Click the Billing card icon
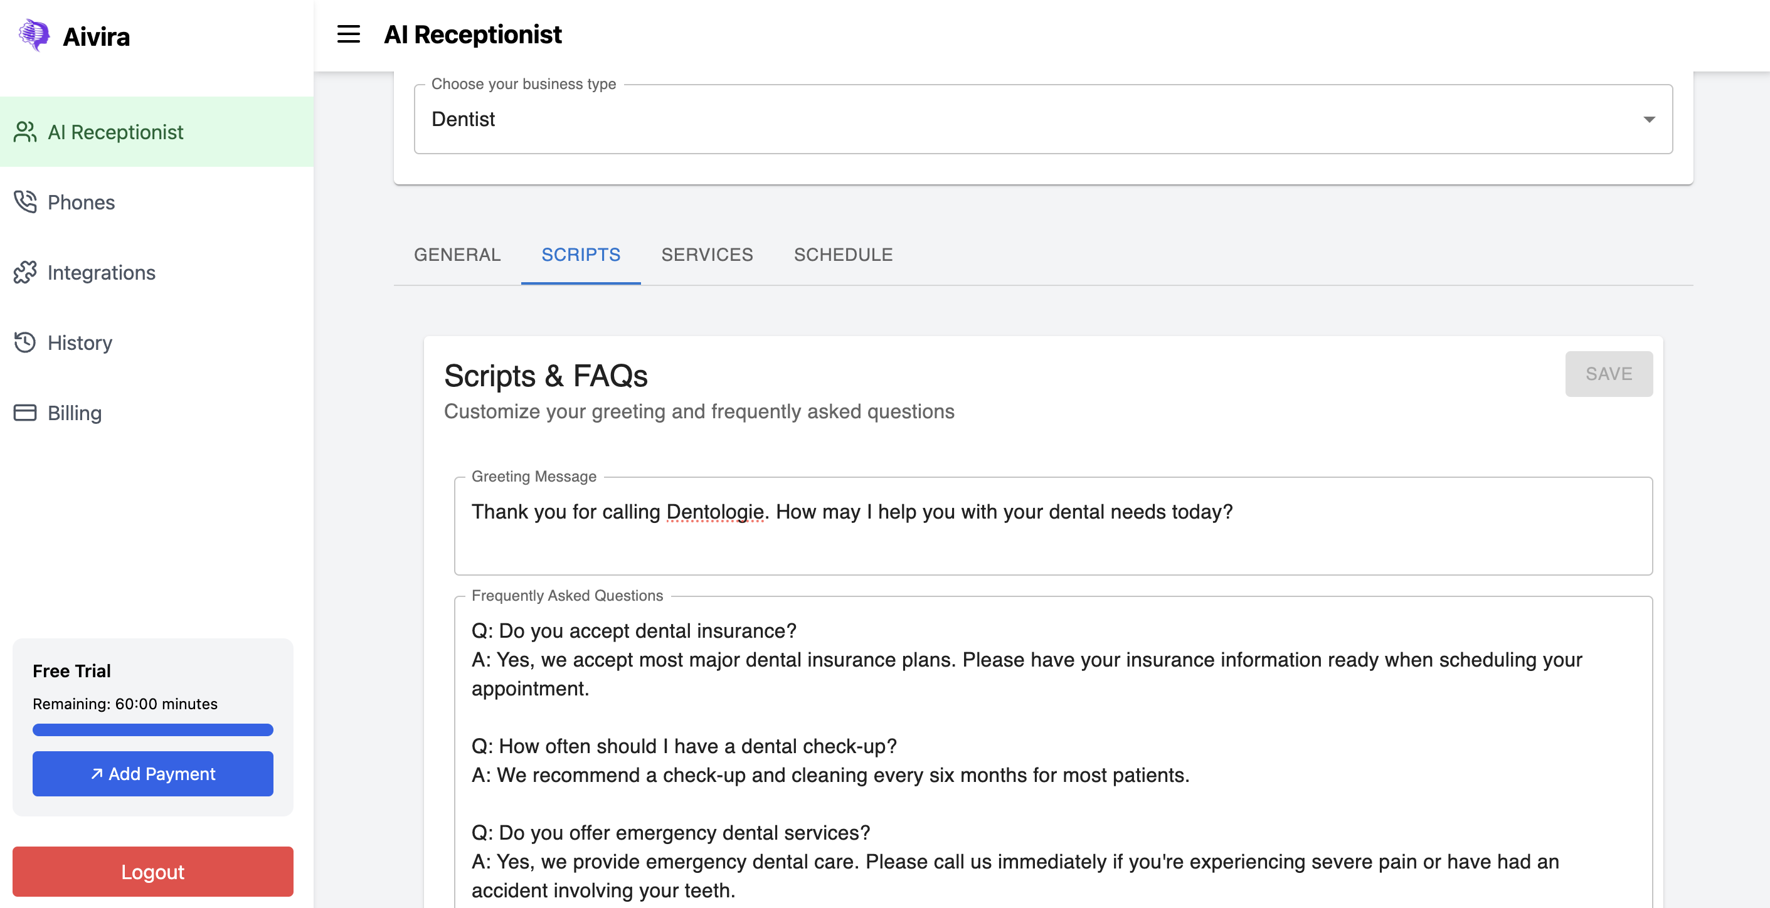 [x=24, y=413]
